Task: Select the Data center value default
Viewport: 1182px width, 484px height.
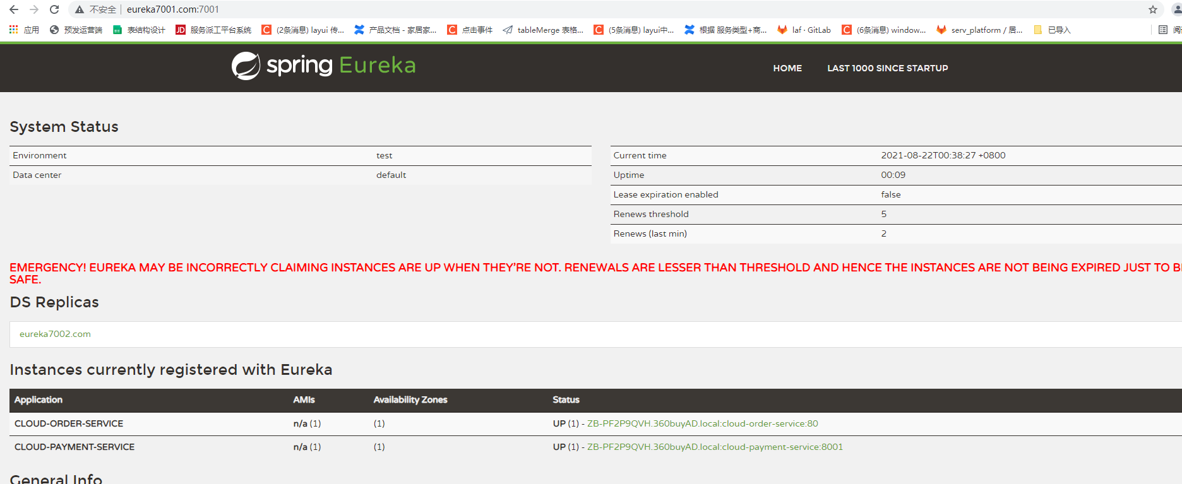Action: point(391,175)
